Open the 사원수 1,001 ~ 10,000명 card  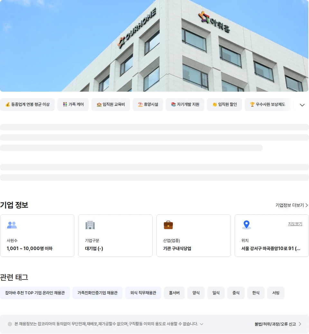click(37, 236)
